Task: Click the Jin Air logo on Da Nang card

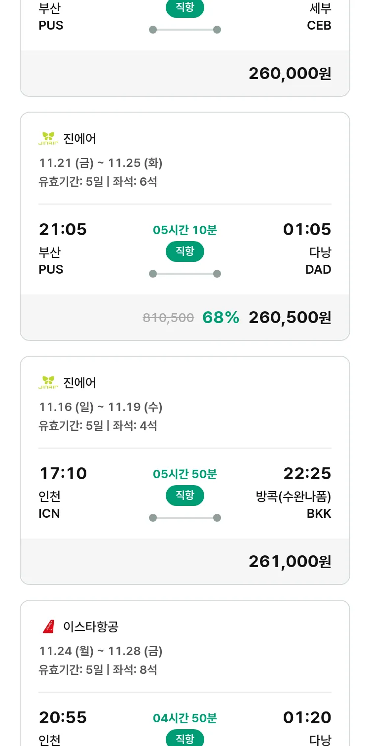Action: [48, 139]
